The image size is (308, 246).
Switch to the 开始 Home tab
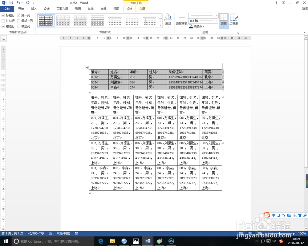point(21,9)
